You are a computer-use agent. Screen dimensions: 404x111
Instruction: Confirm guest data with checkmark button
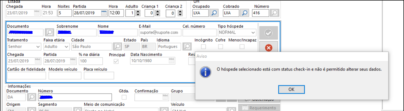268,33
